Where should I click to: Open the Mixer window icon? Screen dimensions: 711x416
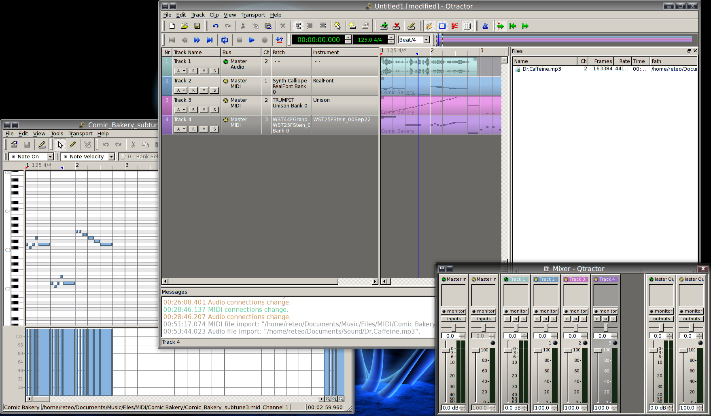467,26
